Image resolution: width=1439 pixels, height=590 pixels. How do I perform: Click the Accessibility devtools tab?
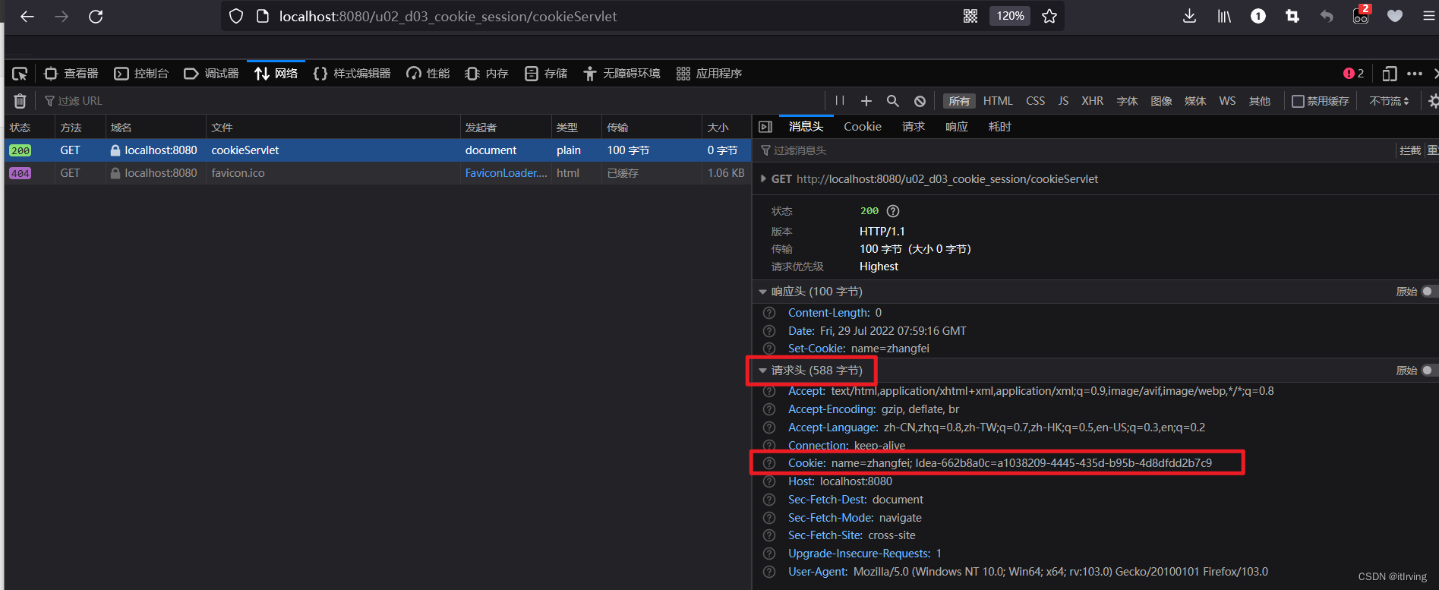pyautogui.click(x=621, y=74)
